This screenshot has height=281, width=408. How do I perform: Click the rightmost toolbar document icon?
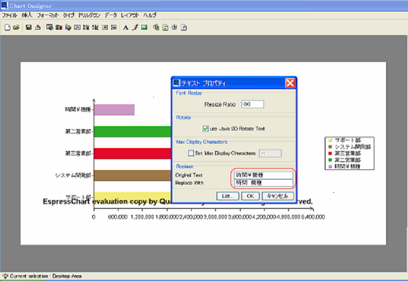[x=184, y=27]
